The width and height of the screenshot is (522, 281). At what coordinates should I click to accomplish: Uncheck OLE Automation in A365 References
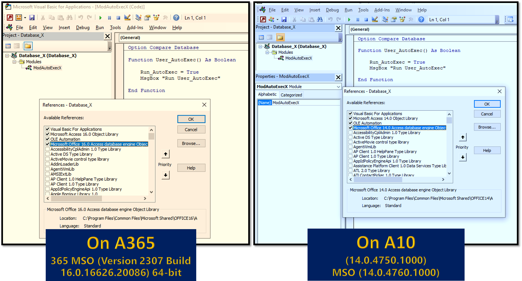coord(47,139)
